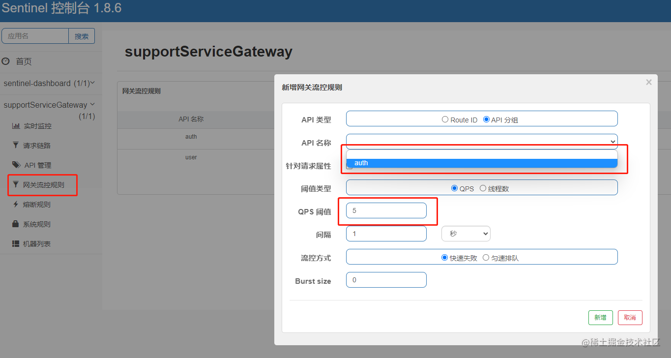Click the 搜索 button
Image resolution: width=671 pixels, height=358 pixels.
82,36
